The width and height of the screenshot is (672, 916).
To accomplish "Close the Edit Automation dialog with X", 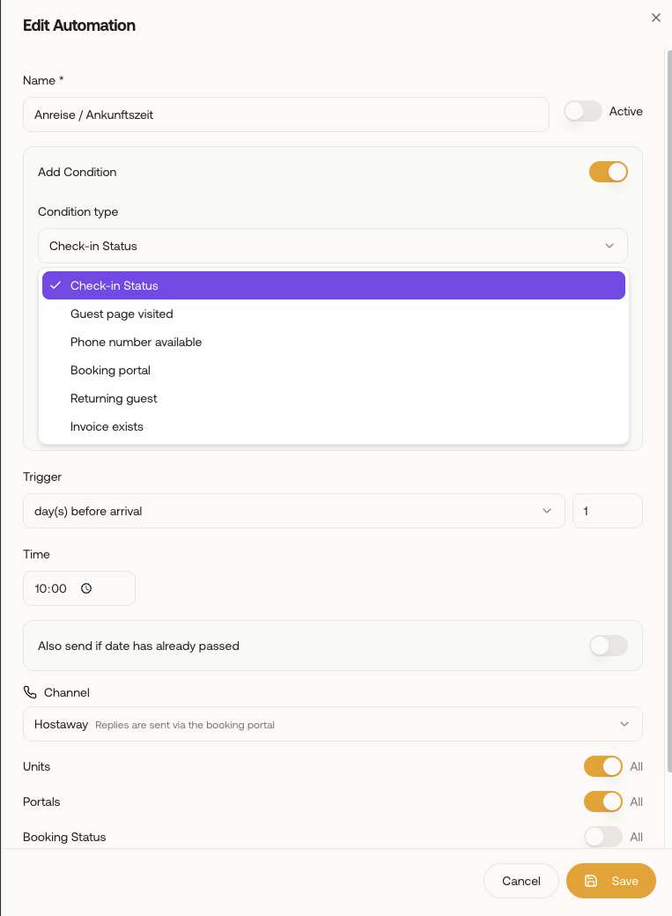I will [655, 18].
